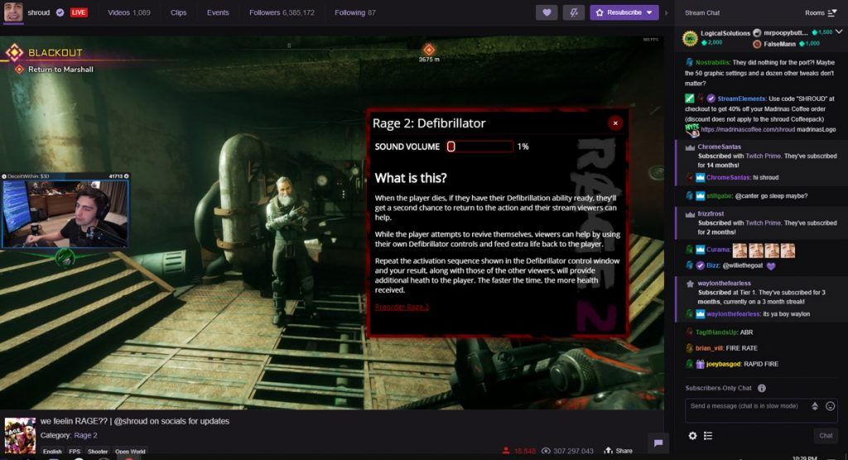
Task: Click the red live viewer count icon
Action: point(506,451)
